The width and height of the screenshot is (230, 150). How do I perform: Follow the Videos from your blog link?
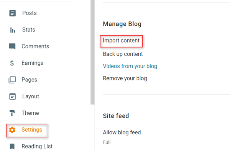(x=130, y=66)
